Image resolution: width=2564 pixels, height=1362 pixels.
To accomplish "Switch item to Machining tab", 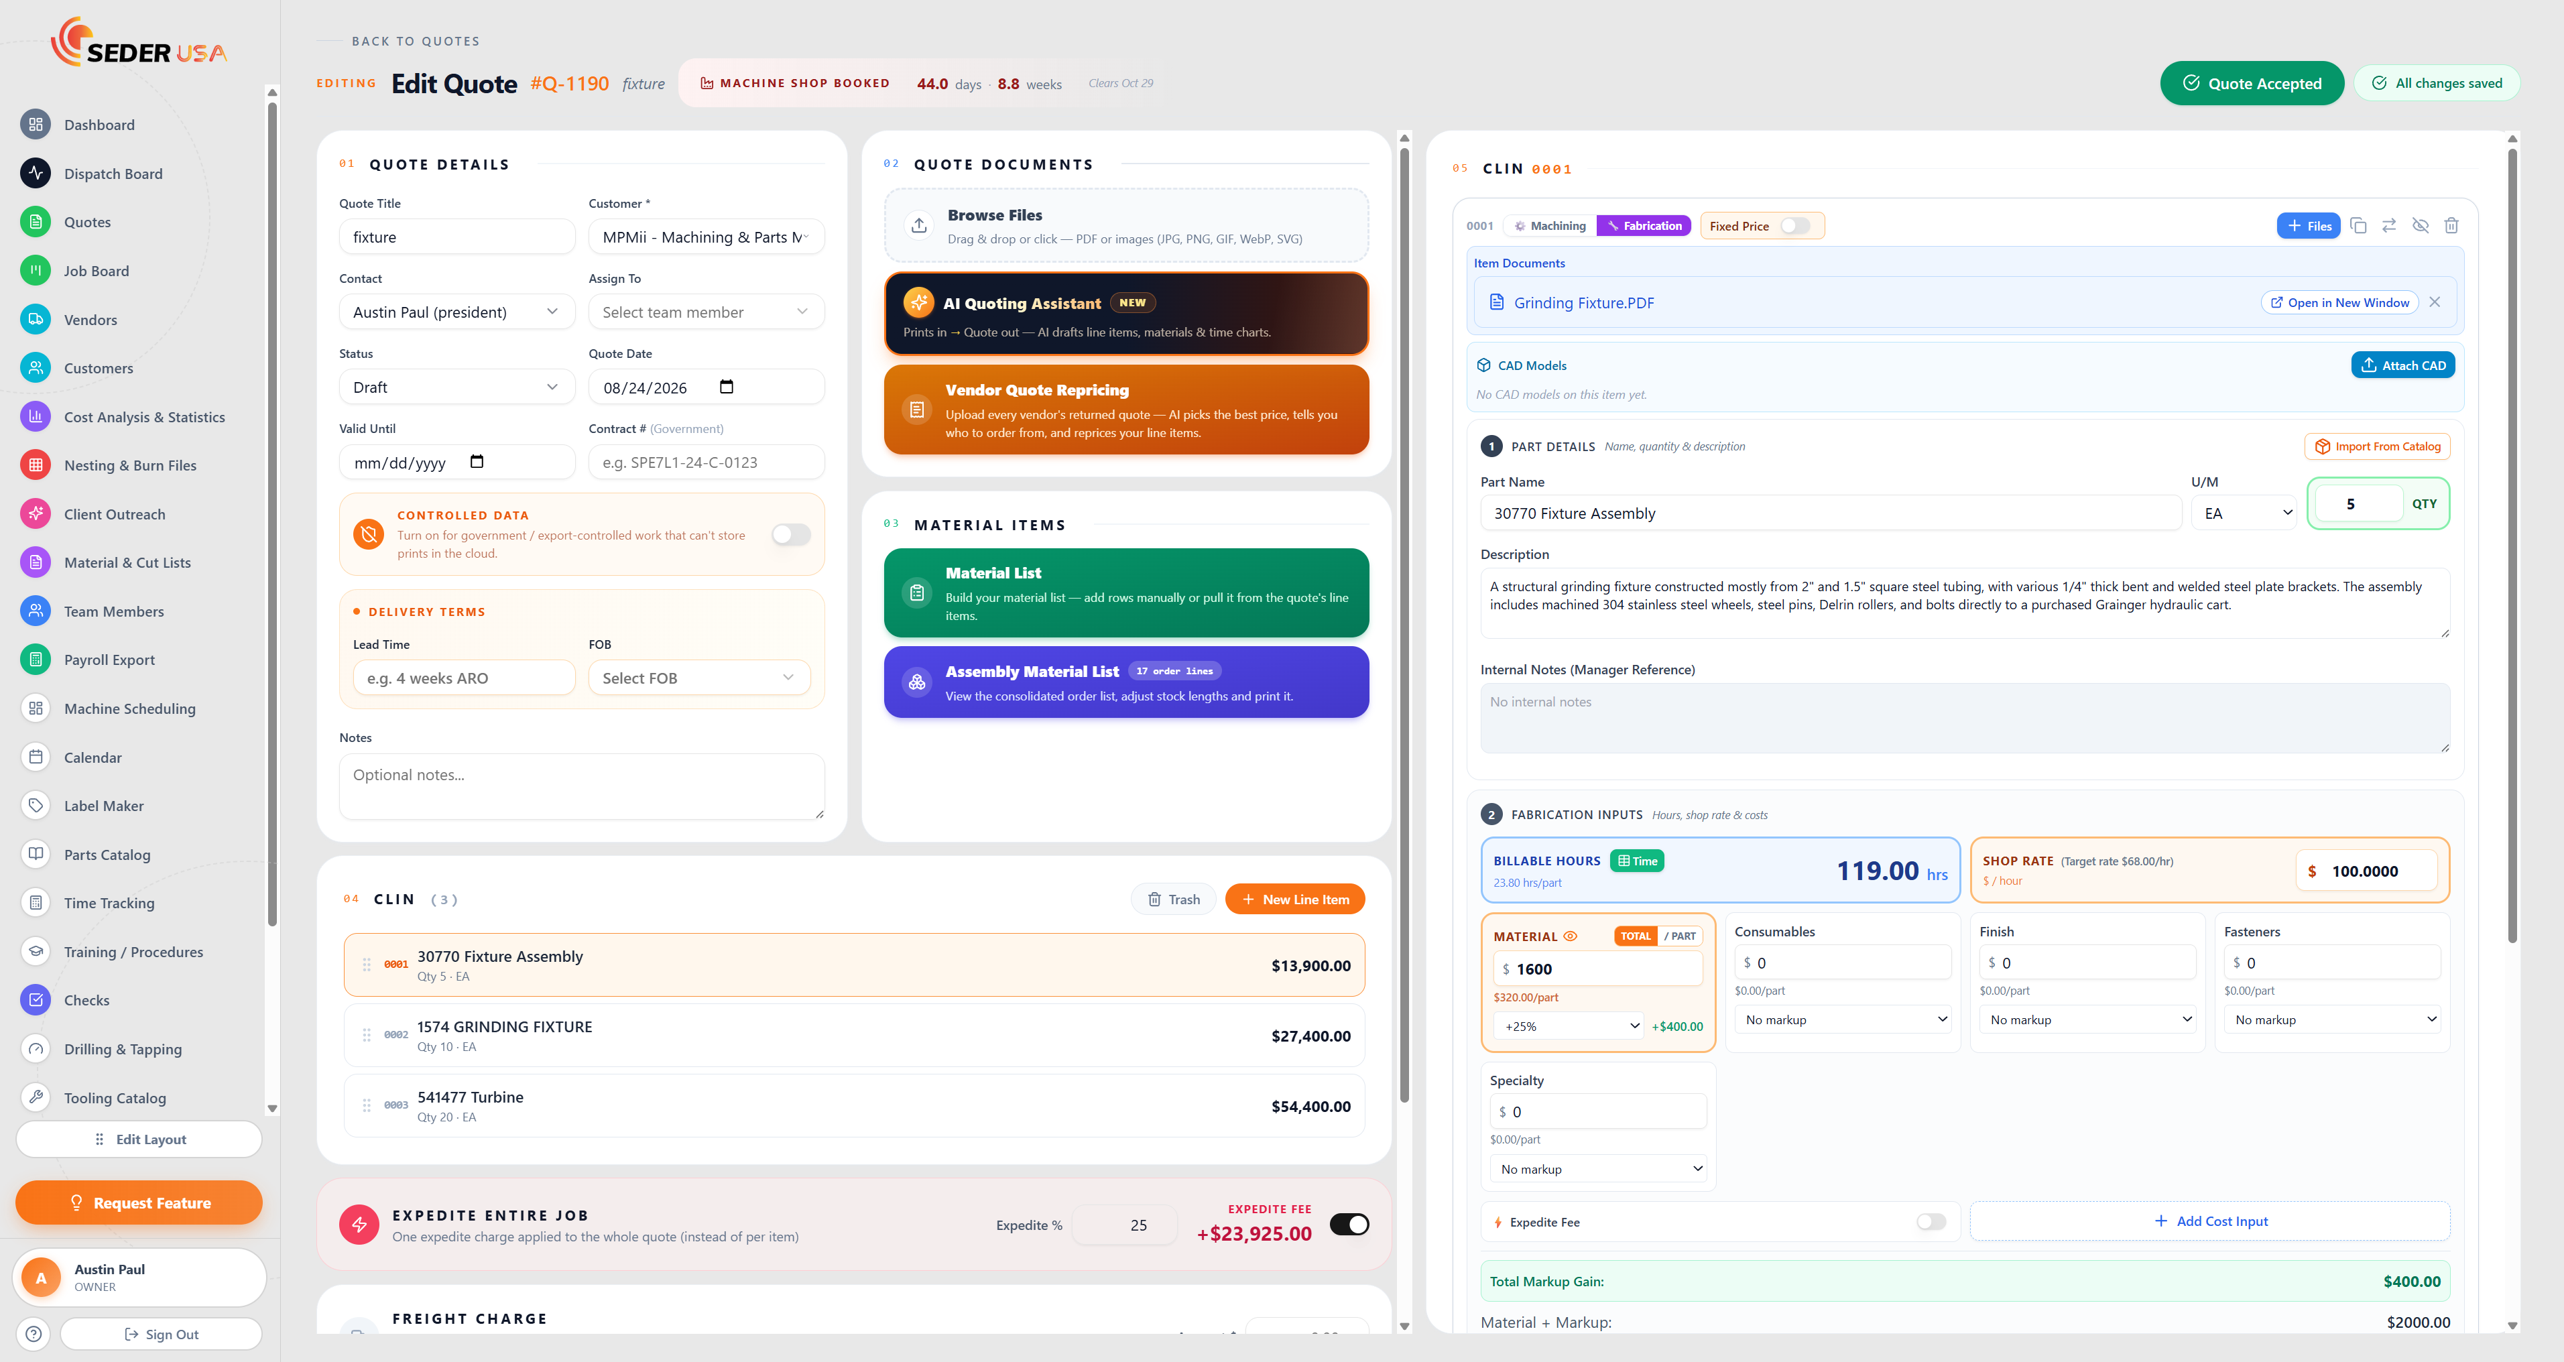I will tap(1550, 226).
